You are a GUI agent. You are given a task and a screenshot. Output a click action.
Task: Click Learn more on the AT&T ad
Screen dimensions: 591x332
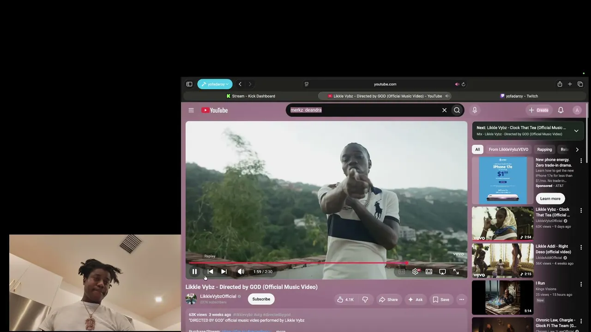(x=550, y=198)
